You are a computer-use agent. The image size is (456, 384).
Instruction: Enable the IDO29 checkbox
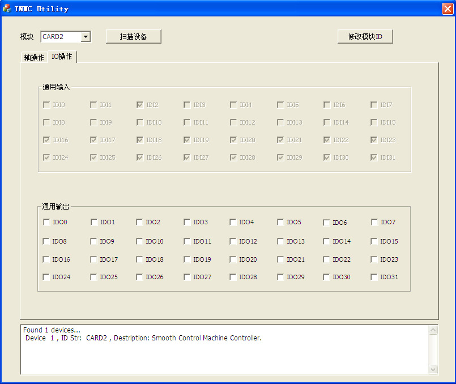(280, 277)
